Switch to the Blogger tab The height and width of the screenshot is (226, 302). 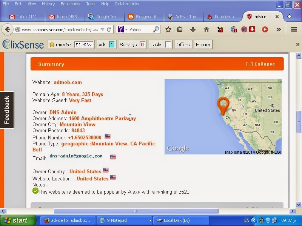tap(144, 17)
